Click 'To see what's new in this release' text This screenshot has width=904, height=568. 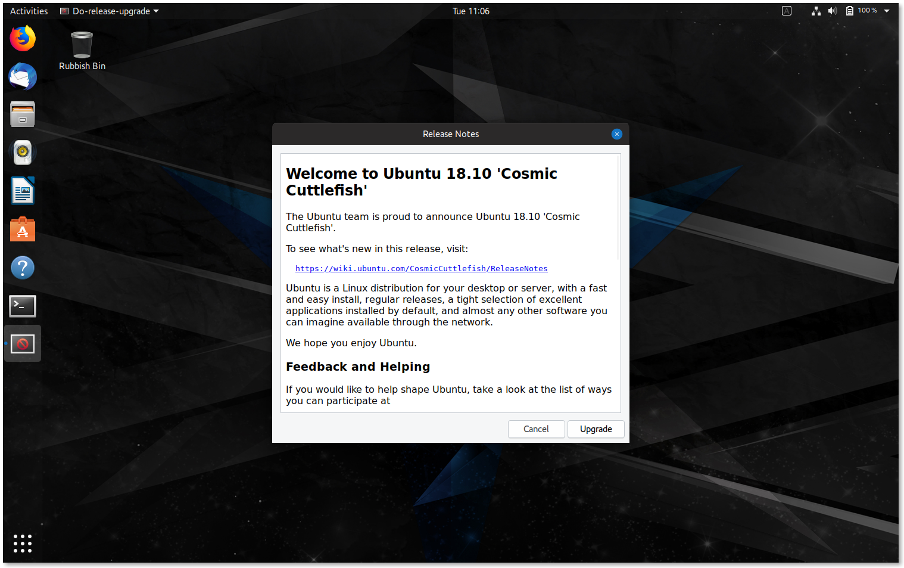click(x=377, y=249)
